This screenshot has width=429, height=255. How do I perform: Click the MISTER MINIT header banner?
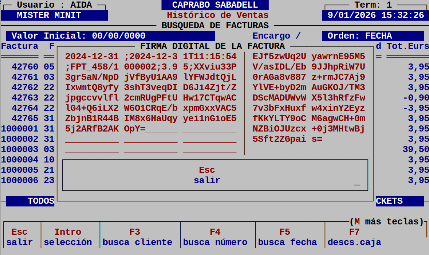coord(55,15)
